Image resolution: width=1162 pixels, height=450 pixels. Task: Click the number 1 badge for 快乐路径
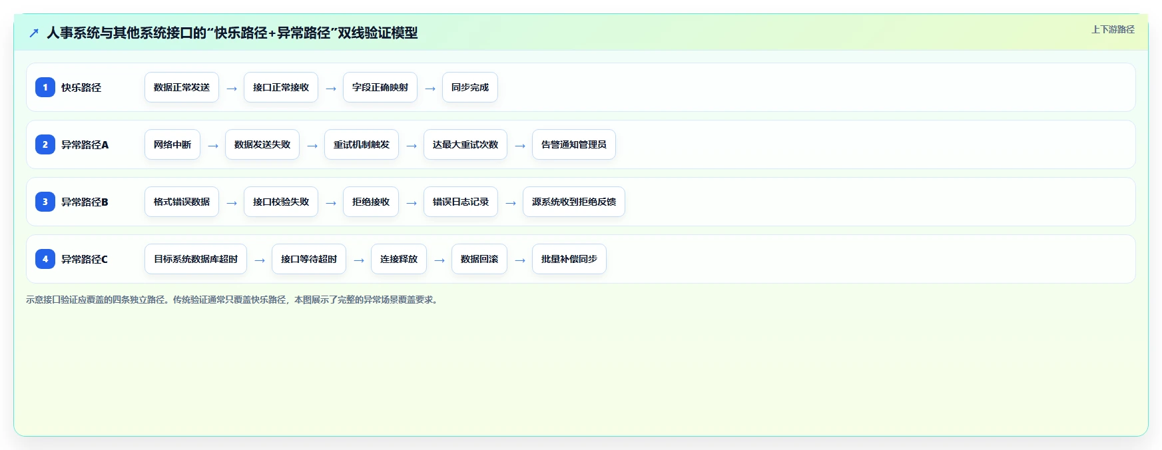[45, 87]
